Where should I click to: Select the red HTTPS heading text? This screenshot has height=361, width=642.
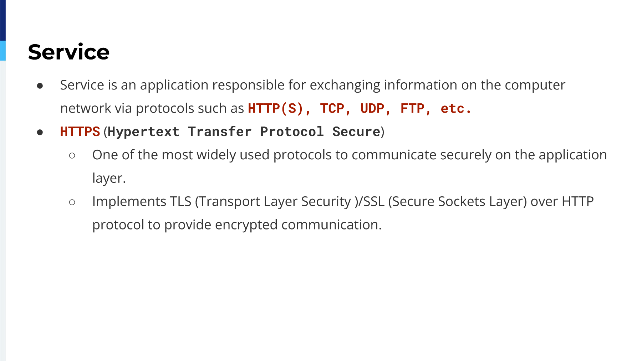(80, 131)
